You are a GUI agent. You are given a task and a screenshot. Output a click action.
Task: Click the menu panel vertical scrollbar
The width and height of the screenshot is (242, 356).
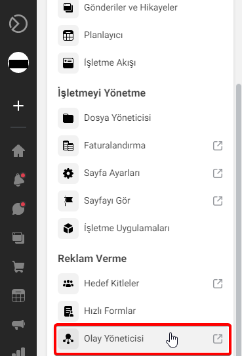pyautogui.click(x=239, y=218)
